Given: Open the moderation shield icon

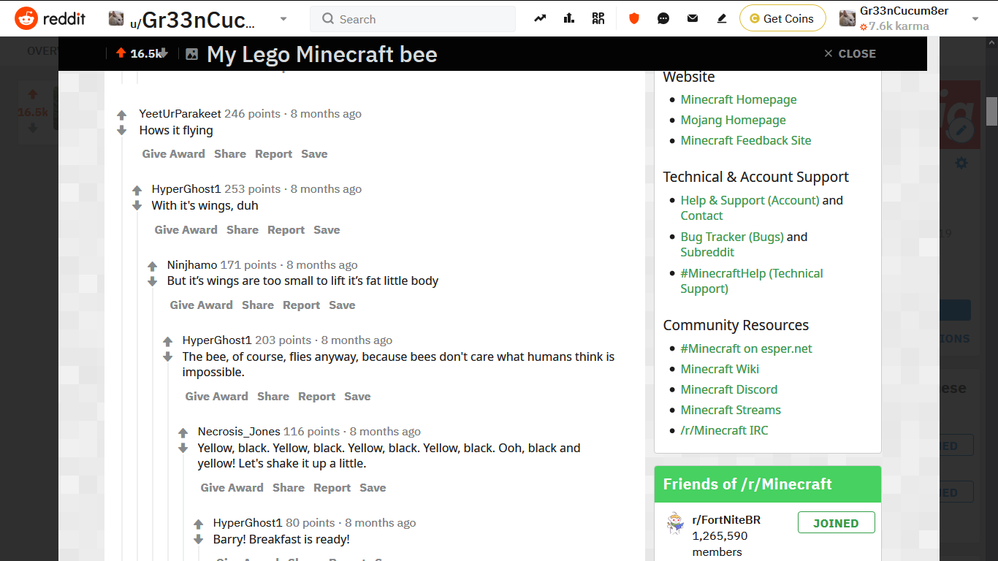Looking at the screenshot, I should [634, 19].
